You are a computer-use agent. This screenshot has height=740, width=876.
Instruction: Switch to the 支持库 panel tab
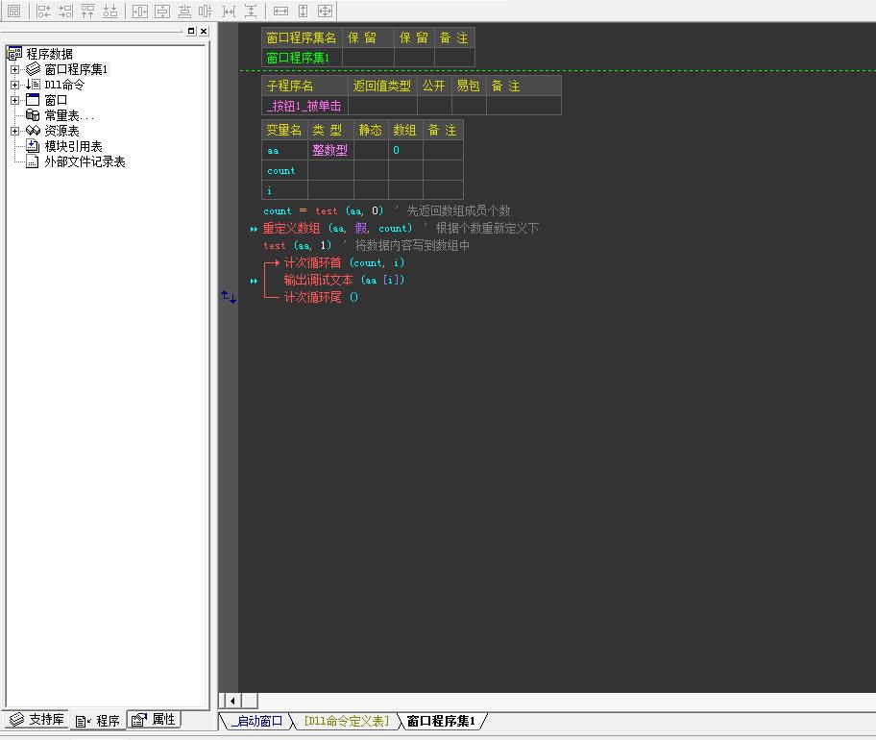pos(36,719)
